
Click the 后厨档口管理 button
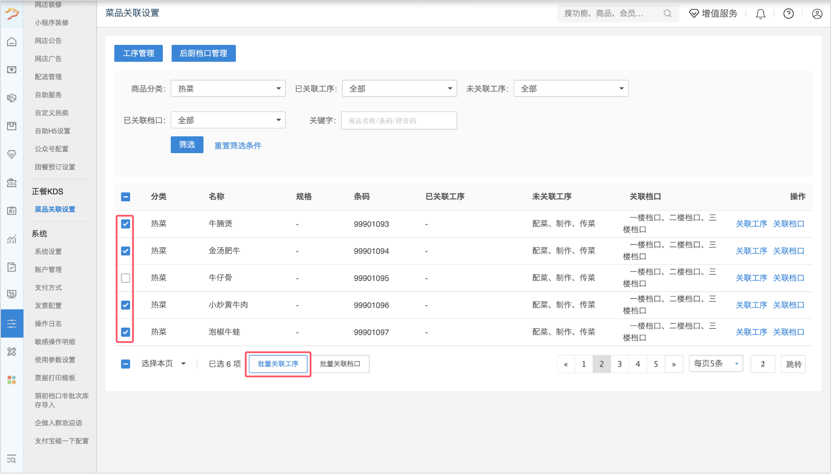coord(204,53)
